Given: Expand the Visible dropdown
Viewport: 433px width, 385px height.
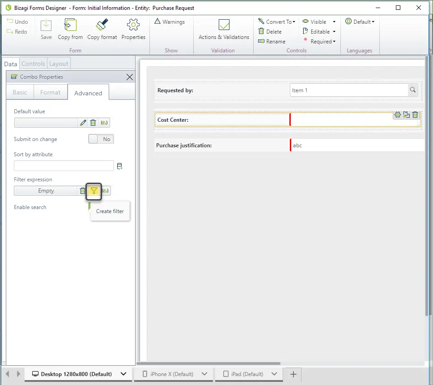Looking at the screenshot, I should (x=334, y=22).
